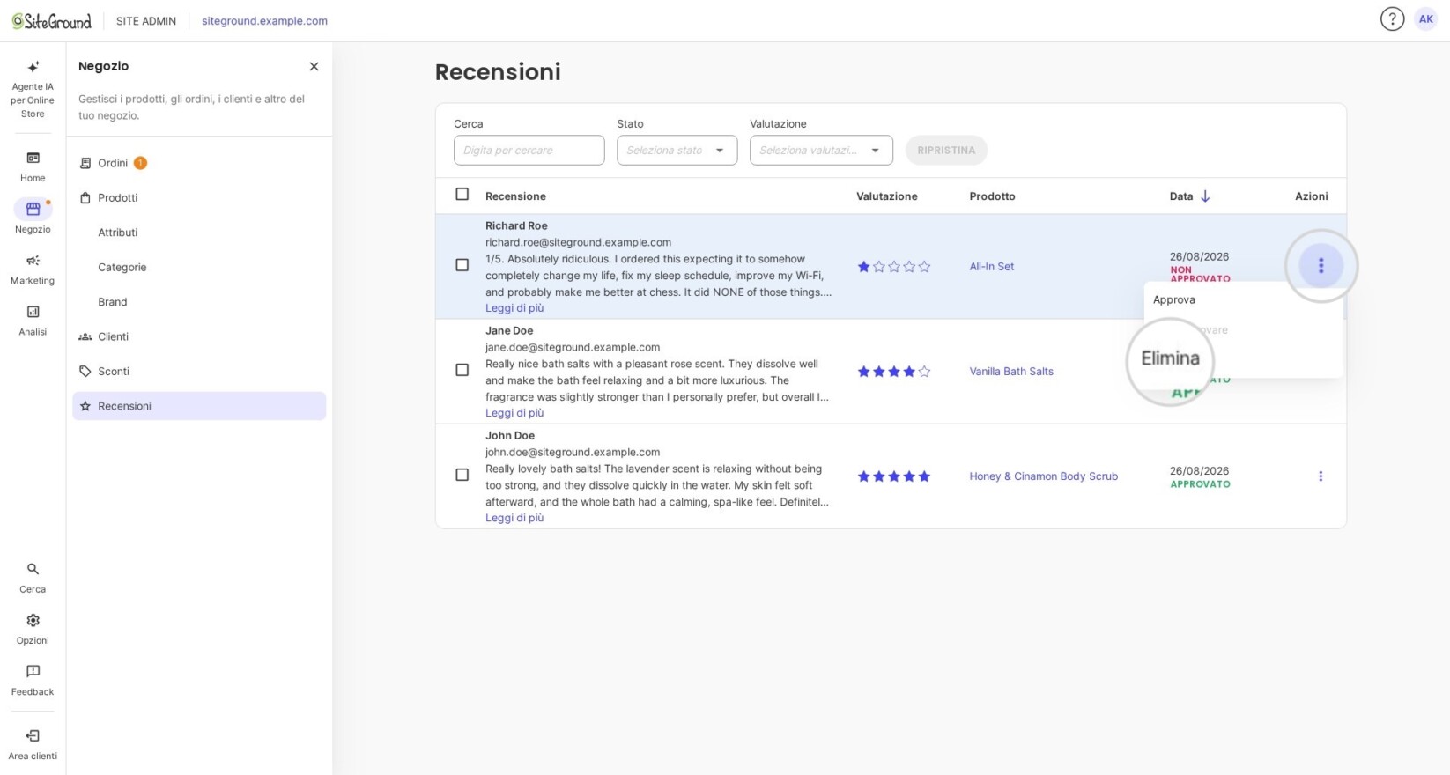Open Ordini in the Negozio menu
1450x775 pixels.
point(113,163)
